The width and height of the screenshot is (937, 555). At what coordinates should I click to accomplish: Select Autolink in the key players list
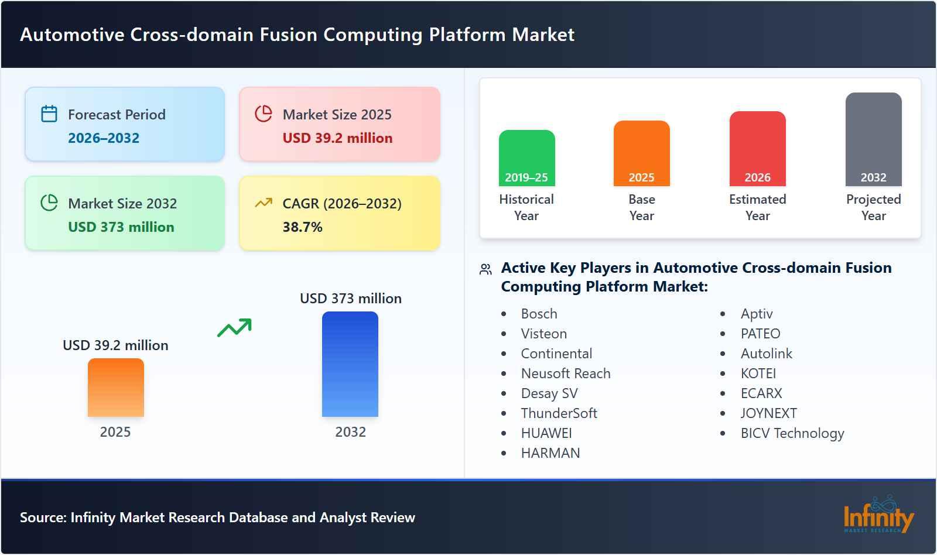point(766,354)
